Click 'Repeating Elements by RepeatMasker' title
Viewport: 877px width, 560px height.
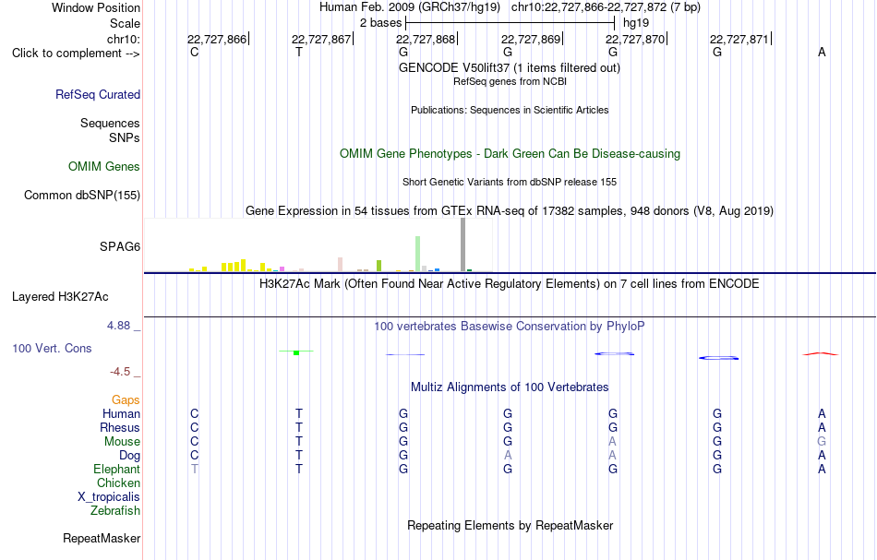[511, 526]
